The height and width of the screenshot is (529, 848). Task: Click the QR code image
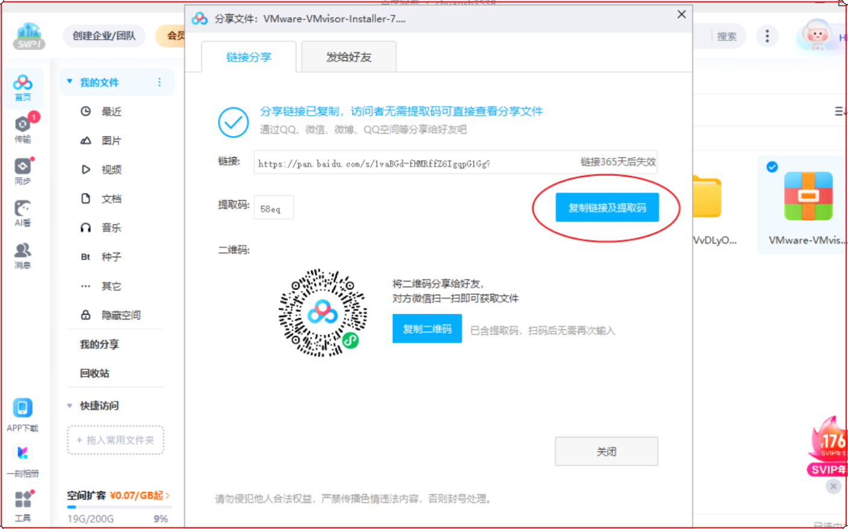(322, 312)
